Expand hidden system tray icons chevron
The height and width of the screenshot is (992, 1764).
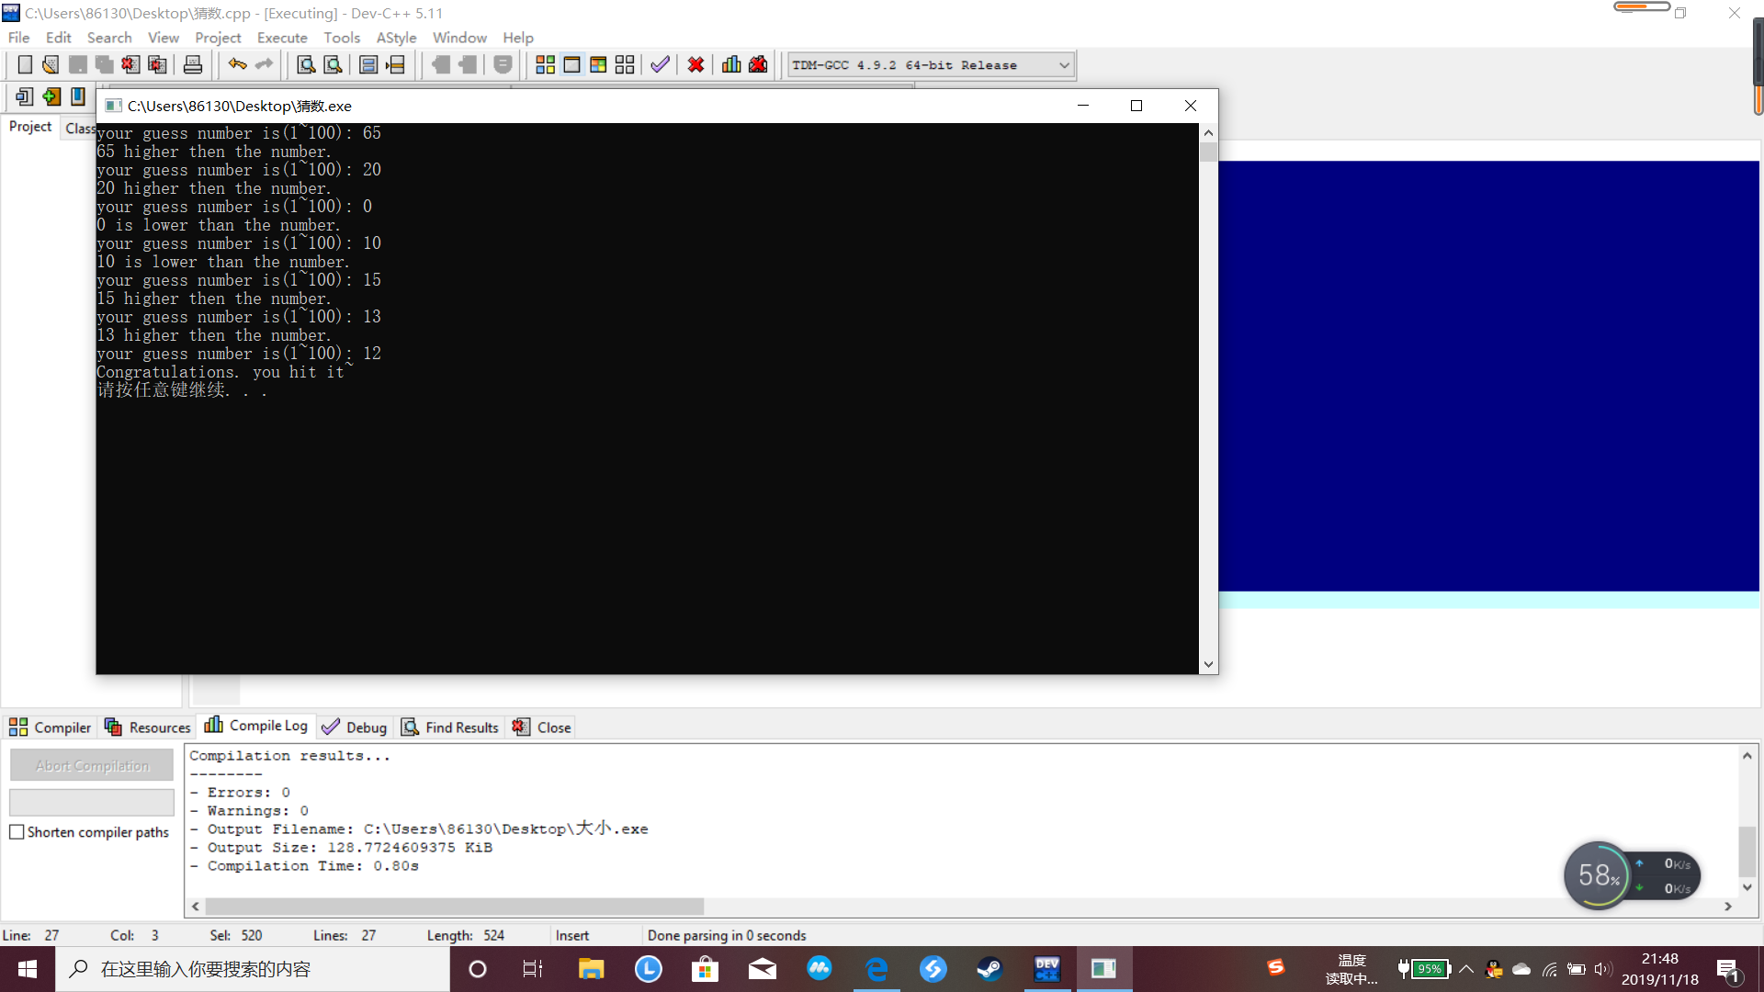[x=1466, y=969]
